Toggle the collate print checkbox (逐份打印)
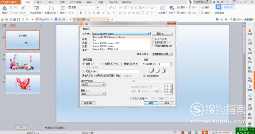255x134 pixels. (x=144, y=76)
